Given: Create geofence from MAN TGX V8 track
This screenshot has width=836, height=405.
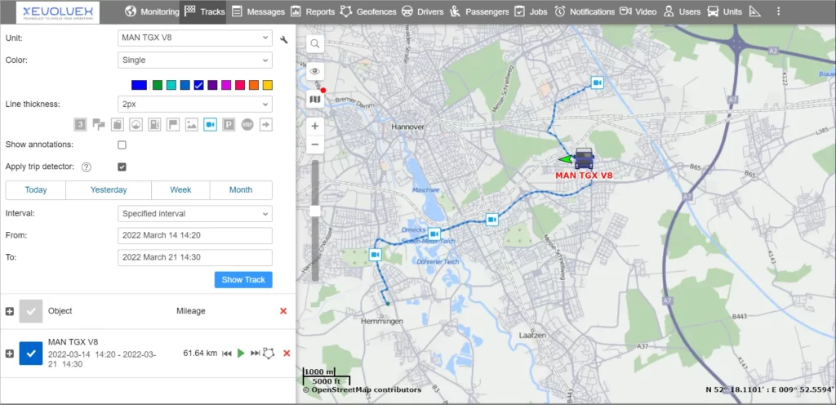Looking at the screenshot, I should coord(269,353).
